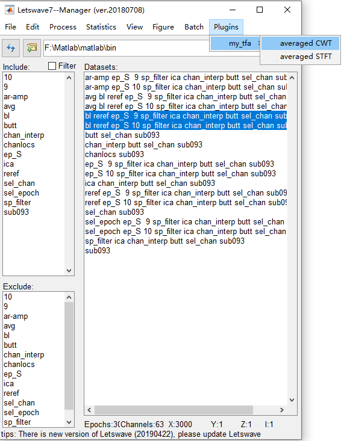Select 'sel_epoch' in Include list
Screen dimensions: 344x441
pos(34,193)
